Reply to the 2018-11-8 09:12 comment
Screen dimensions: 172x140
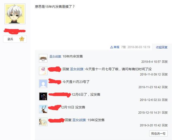pyautogui.click(x=165, y=75)
